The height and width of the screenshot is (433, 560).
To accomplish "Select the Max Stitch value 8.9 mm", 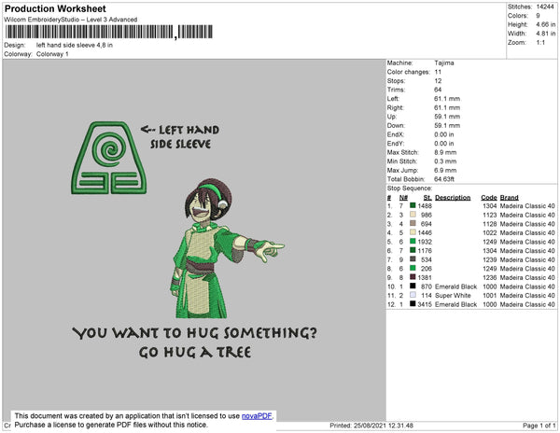I will 445,152.
